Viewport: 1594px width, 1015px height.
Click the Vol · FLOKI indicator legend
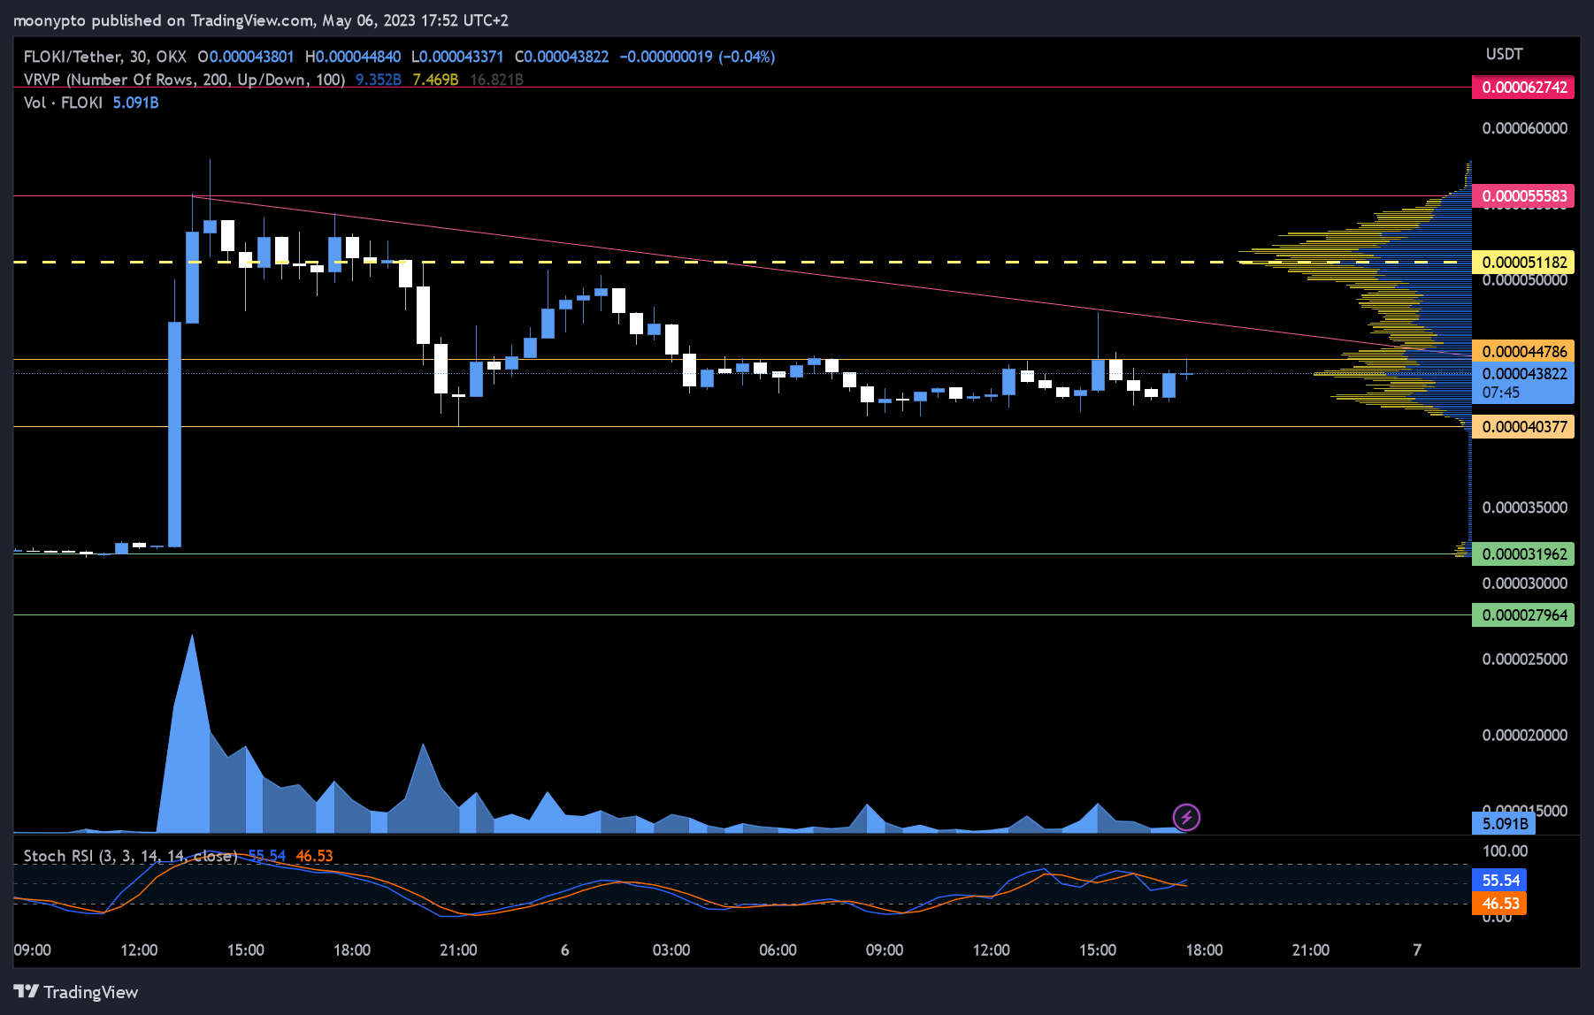click(63, 103)
